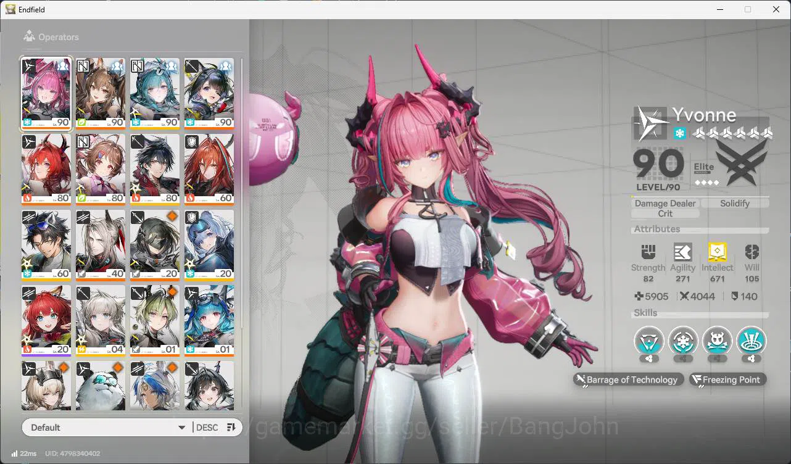791x464 pixels.
Task: Click the network signal icon beside 22ms
Action: point(14,454)
